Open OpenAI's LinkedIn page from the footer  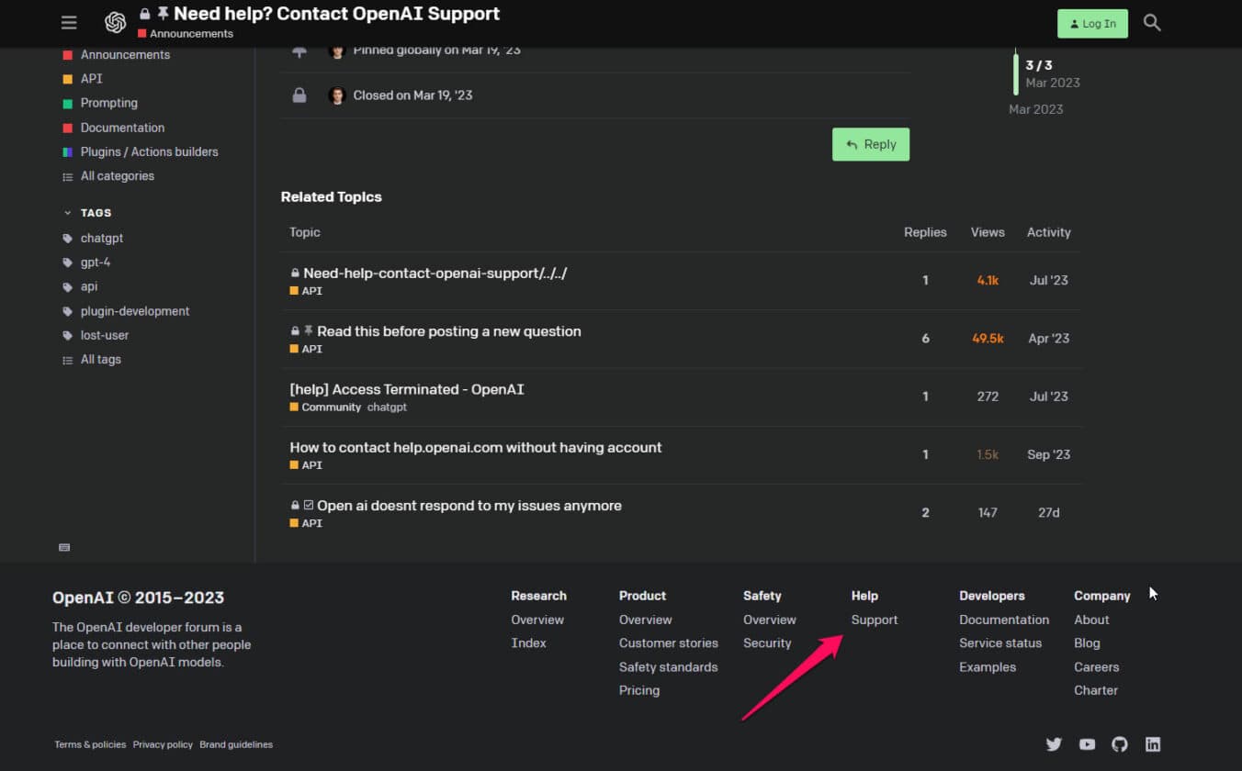[1153, 744]
